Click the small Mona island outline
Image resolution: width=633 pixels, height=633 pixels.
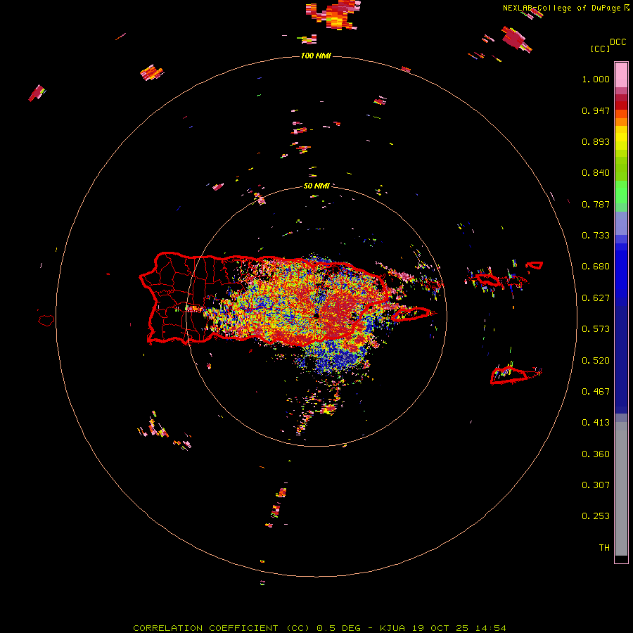(x=46, y=321)
